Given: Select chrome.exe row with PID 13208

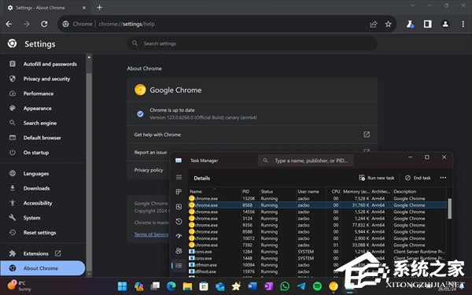Looking at the screenshot, I should pos(317,199).
